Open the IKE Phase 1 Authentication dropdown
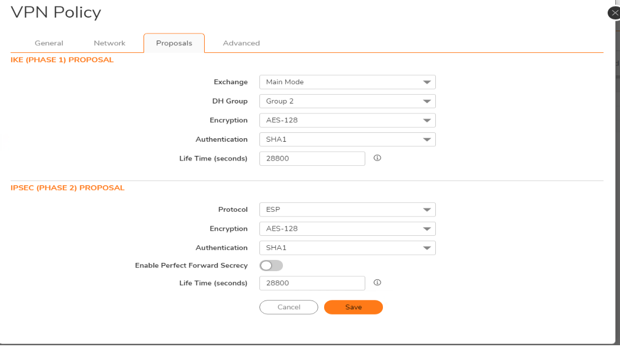Screen dimensions: 620x347 (x=348, y=139)
